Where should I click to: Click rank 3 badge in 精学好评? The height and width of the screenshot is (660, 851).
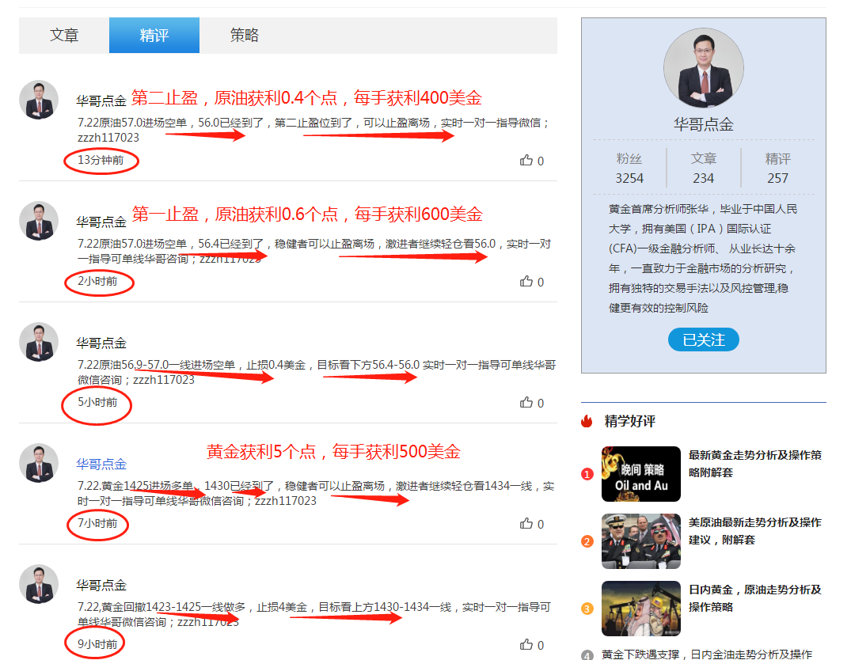pos(587,609)
